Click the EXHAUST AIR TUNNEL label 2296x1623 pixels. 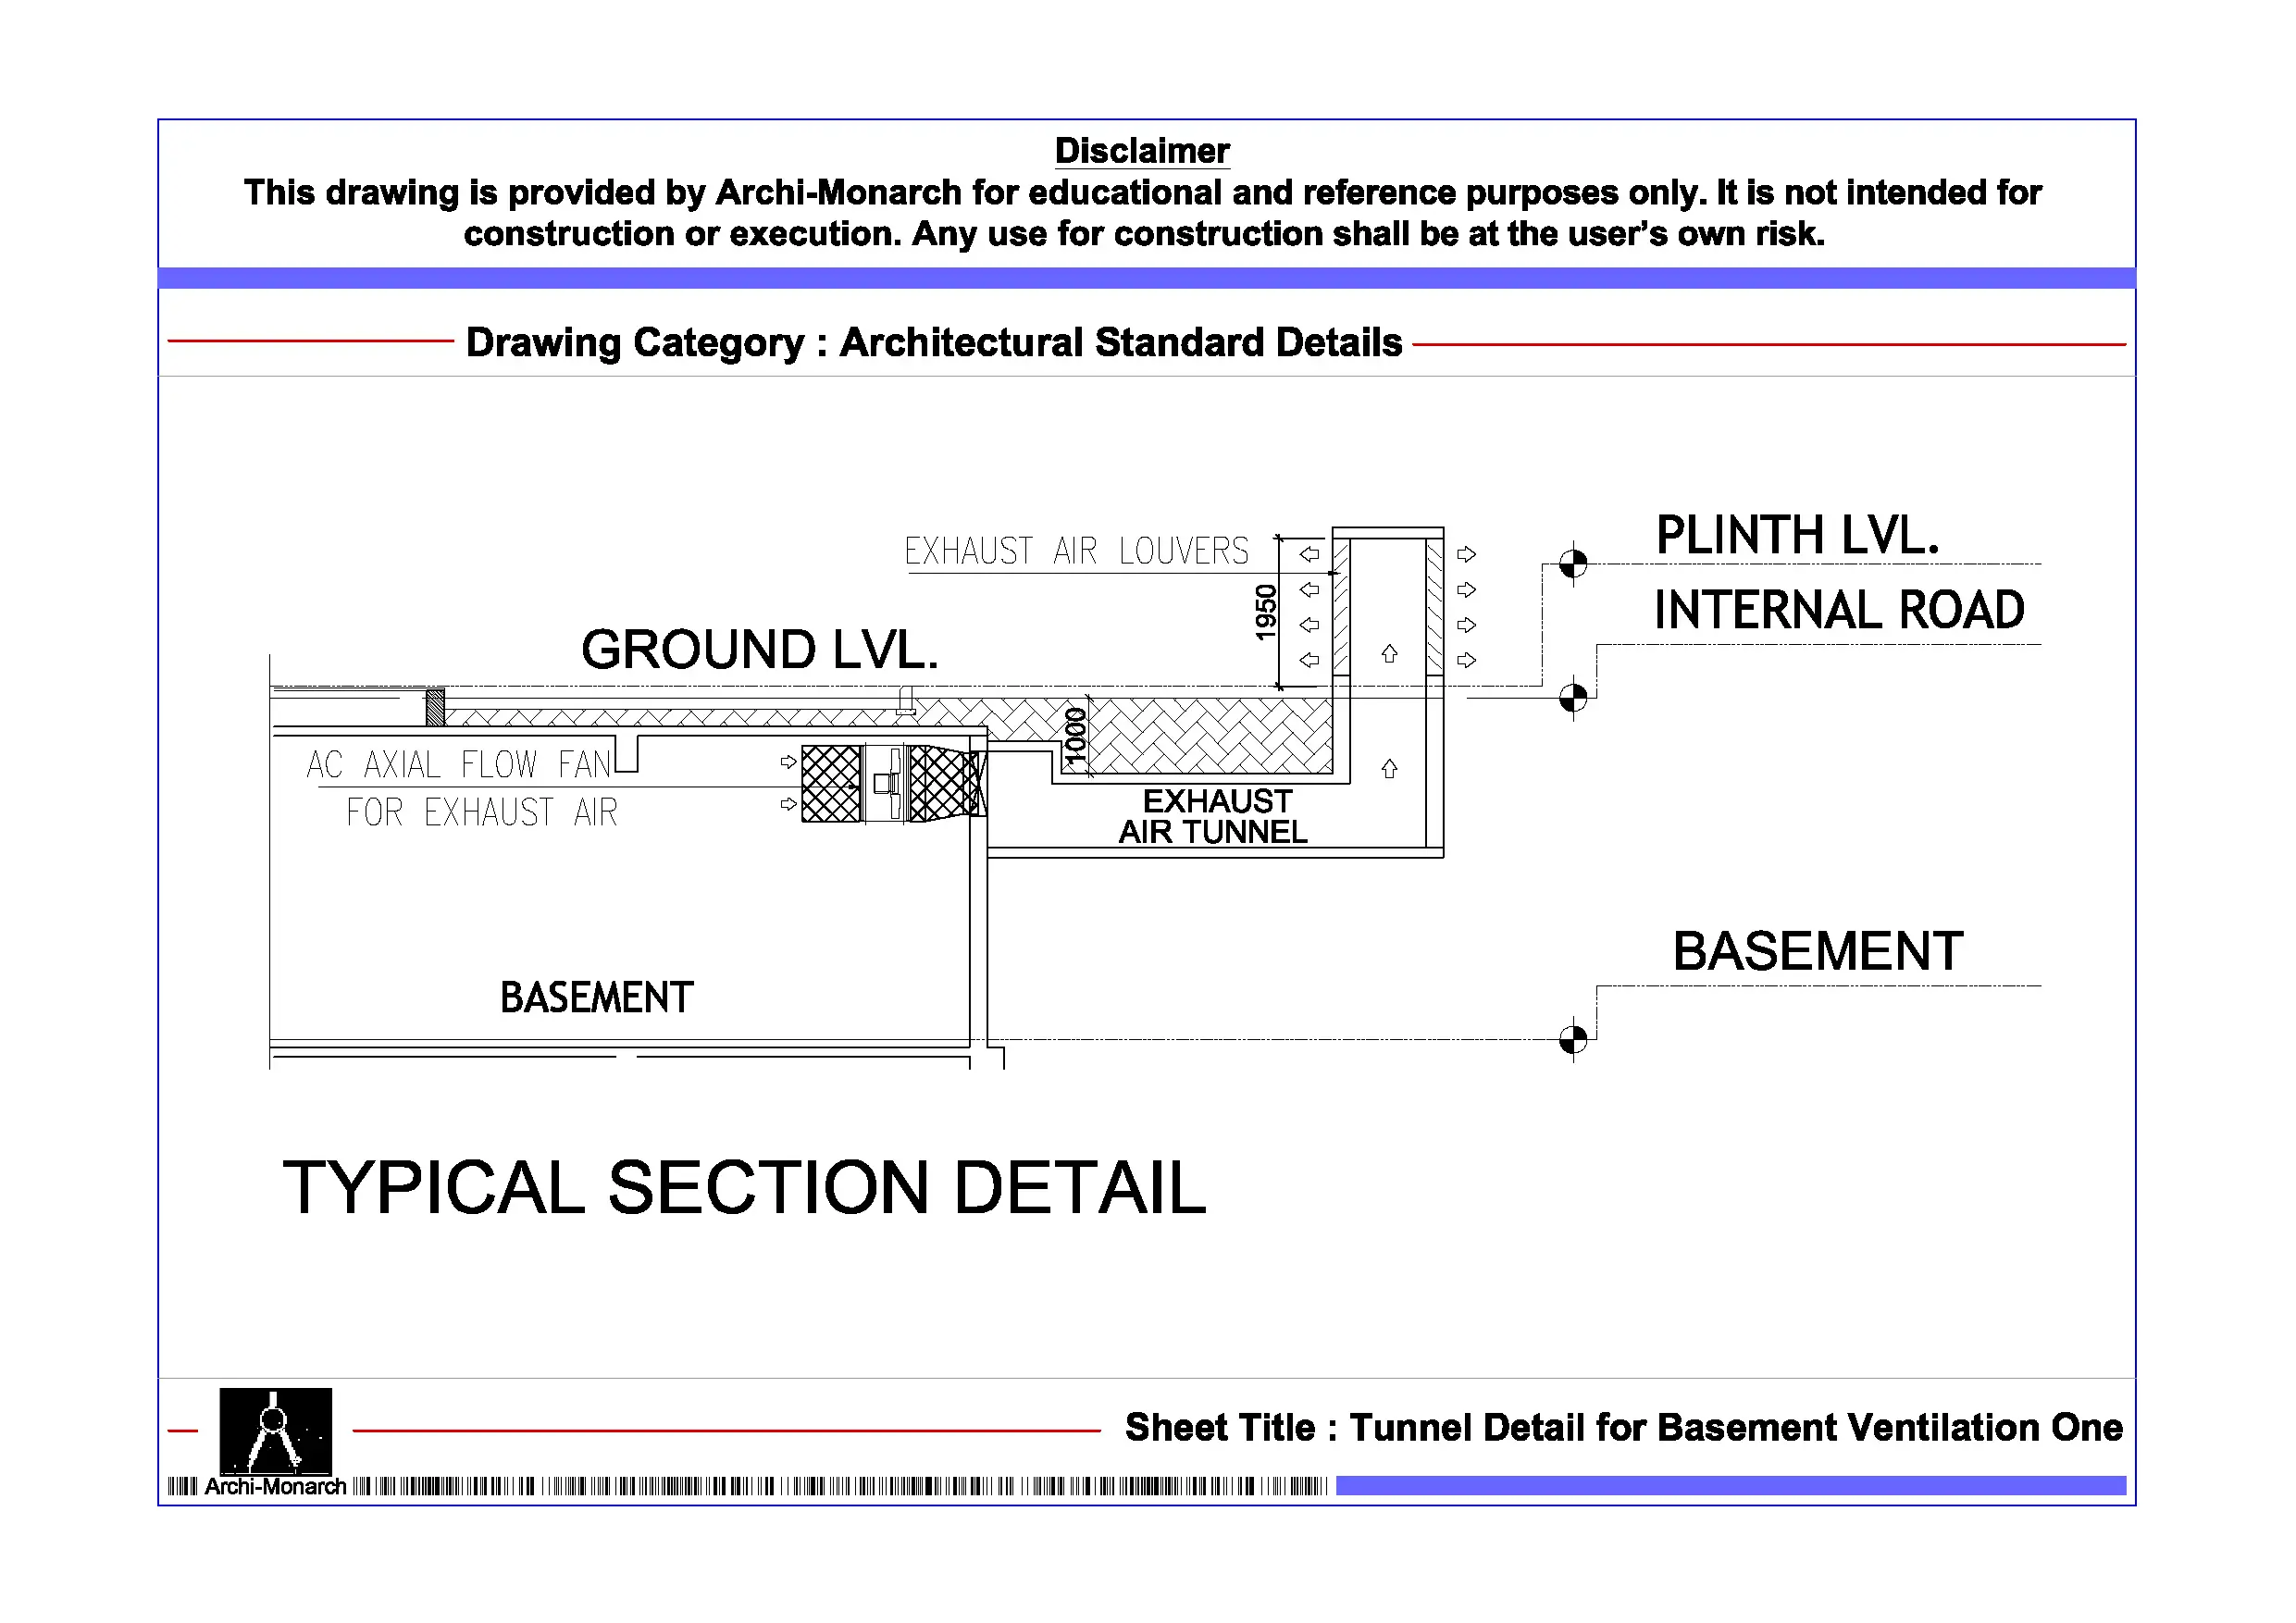[1214, 817]
